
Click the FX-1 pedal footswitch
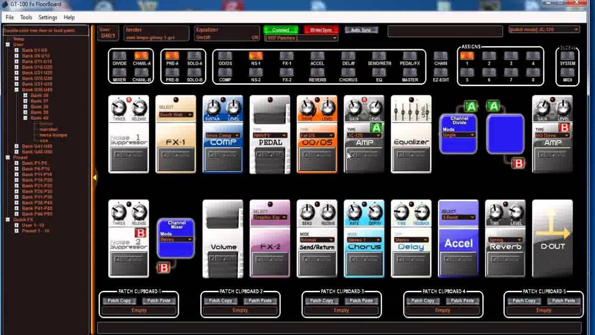point(176,158)
